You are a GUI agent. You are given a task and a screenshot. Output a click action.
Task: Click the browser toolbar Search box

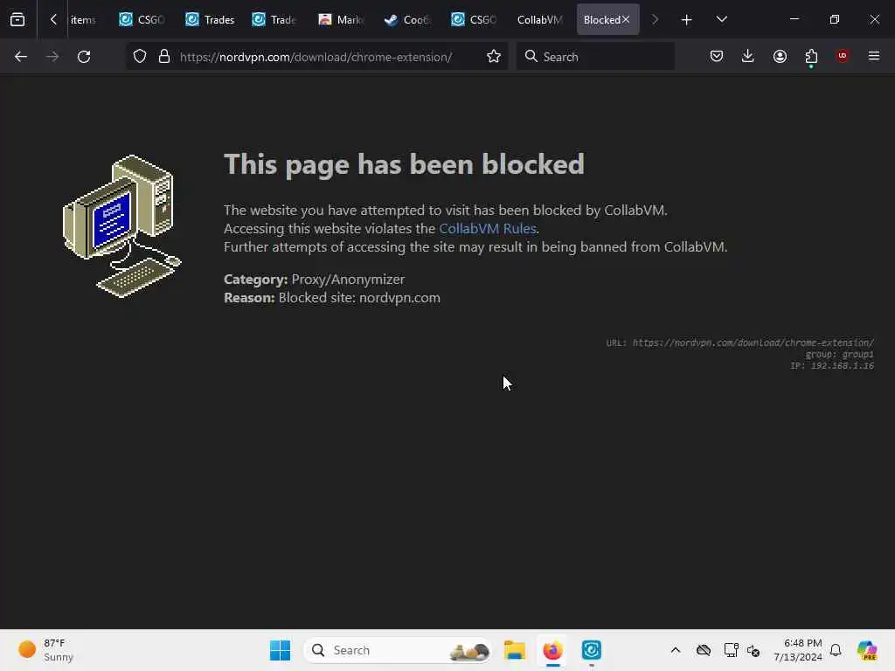point(595,57)
